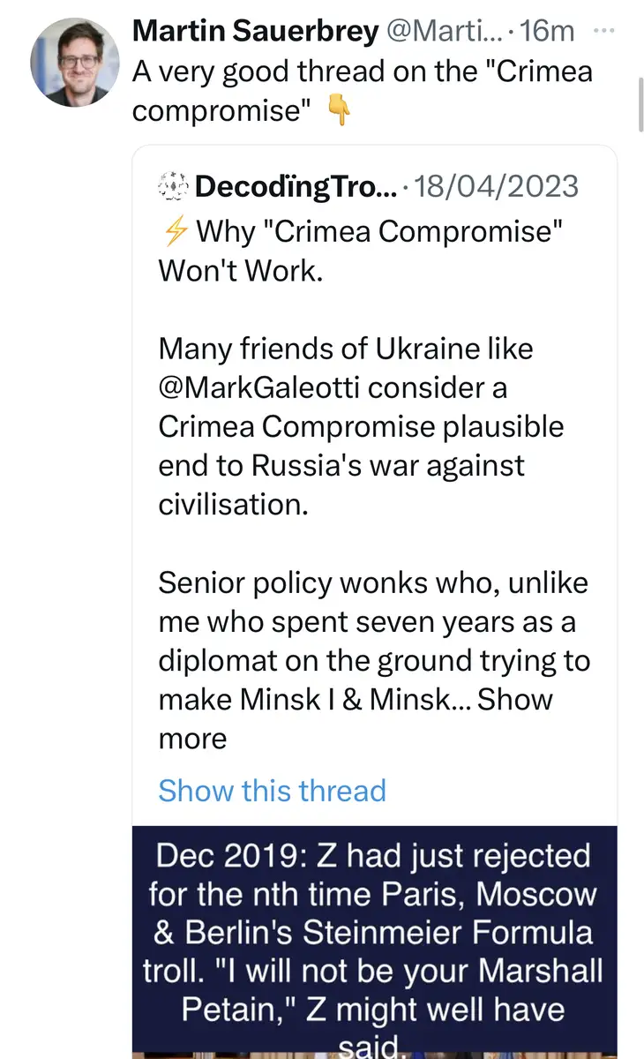Click the 16m timestamp
This screenshot has width=644, height=1059.
click(547, 33)
